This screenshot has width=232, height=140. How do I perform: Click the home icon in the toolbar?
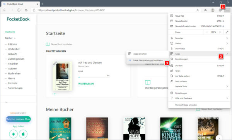click(x=26, y=10)
